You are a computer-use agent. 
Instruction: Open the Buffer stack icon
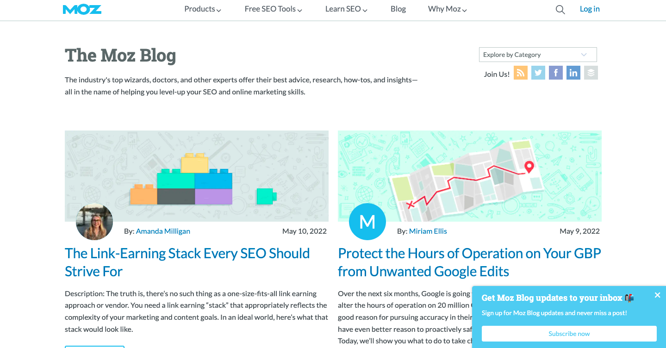point(591,73)
